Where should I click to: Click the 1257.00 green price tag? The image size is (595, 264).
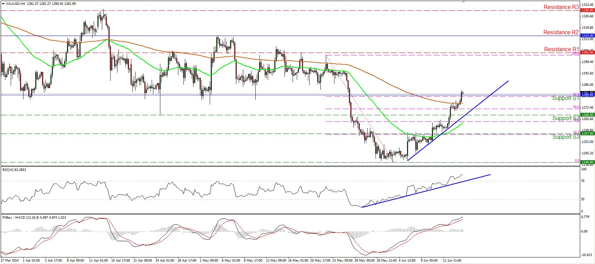[587, 134]
